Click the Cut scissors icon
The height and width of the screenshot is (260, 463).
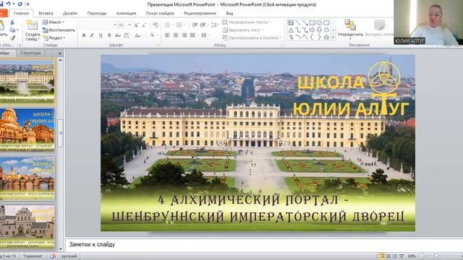pyautogui.click(x=12, y=22)
